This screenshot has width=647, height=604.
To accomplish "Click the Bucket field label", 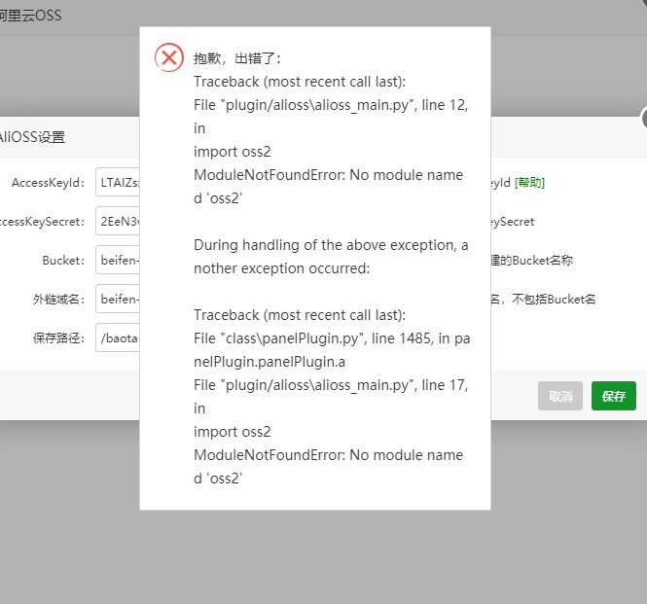I will point(63,261).
